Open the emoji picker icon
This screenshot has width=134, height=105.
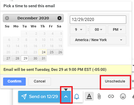[123, 96]
